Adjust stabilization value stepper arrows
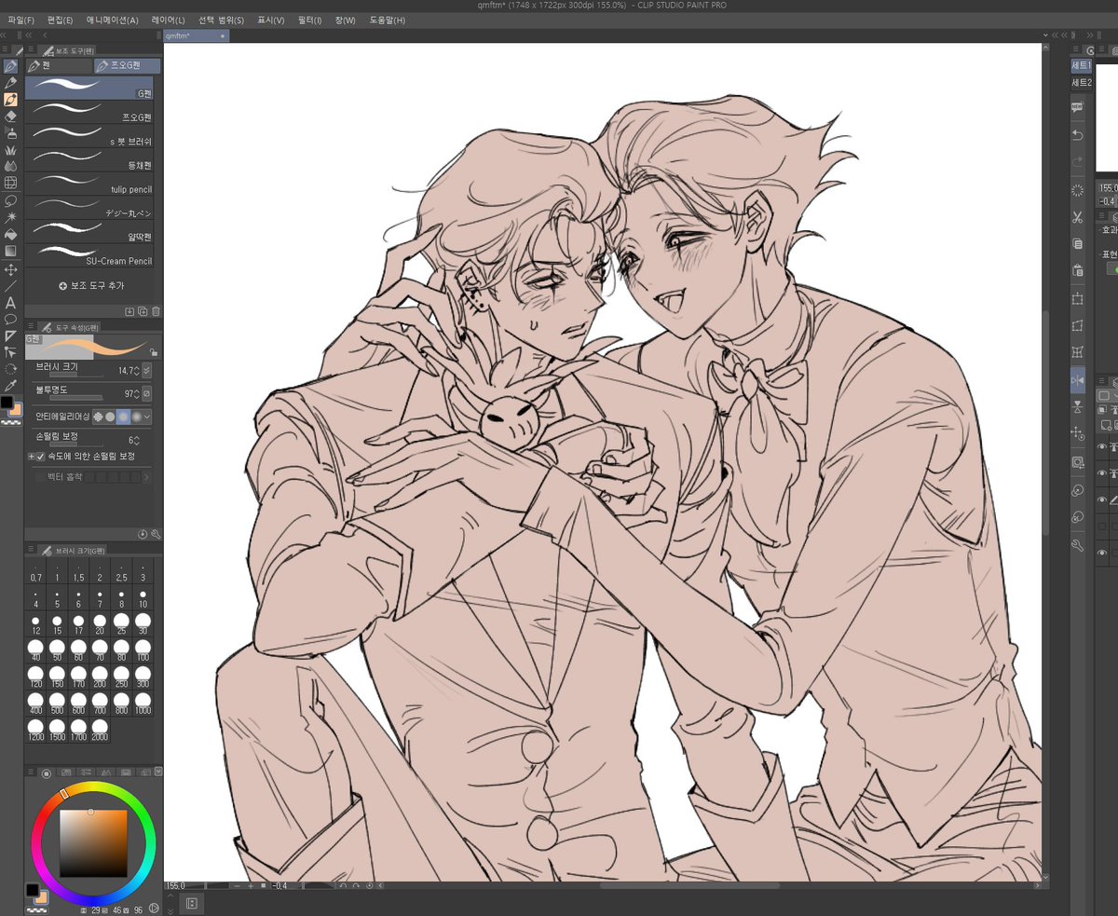 pos(136,439)
